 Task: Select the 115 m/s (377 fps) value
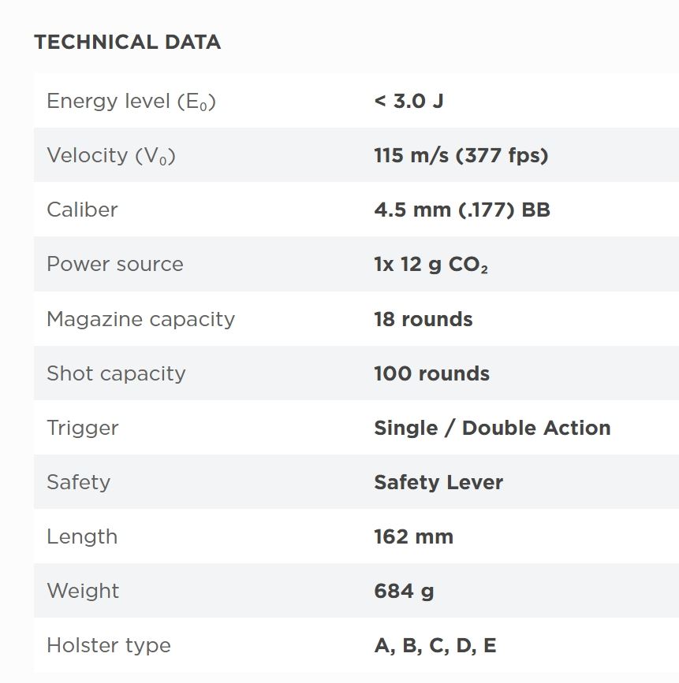pos(461,155)
